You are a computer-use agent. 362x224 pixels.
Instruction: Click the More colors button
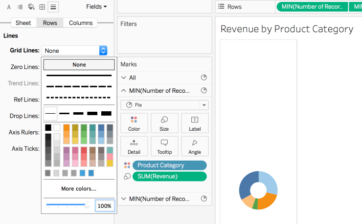coord(79,189)
